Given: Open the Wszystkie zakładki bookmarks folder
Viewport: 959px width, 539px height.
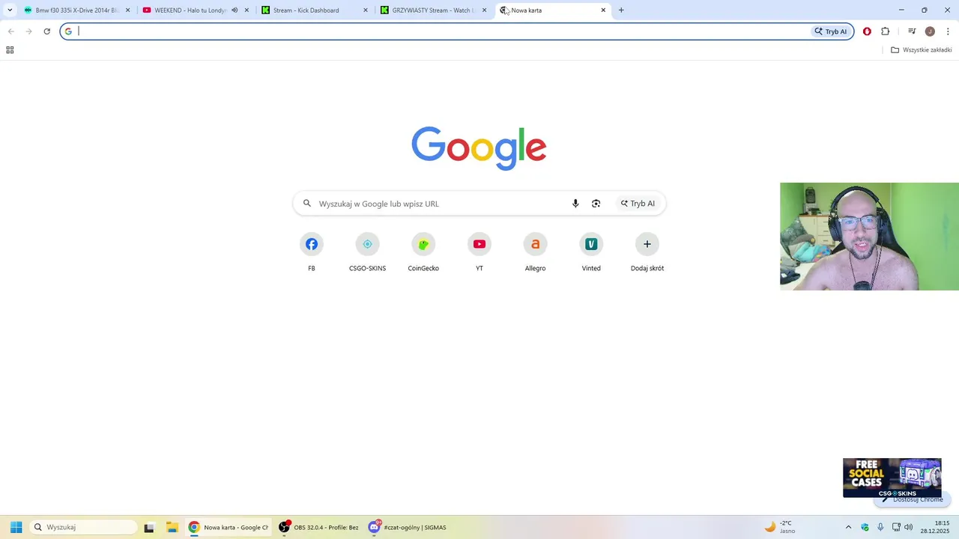Looking at the screenshot, I should tap(921, 50).
